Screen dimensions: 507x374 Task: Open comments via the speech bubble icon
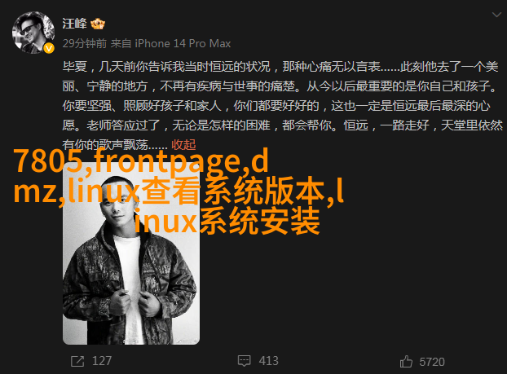[244, 361]
